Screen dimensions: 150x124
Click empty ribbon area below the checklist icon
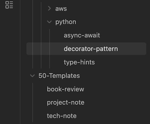pos(9,65)
